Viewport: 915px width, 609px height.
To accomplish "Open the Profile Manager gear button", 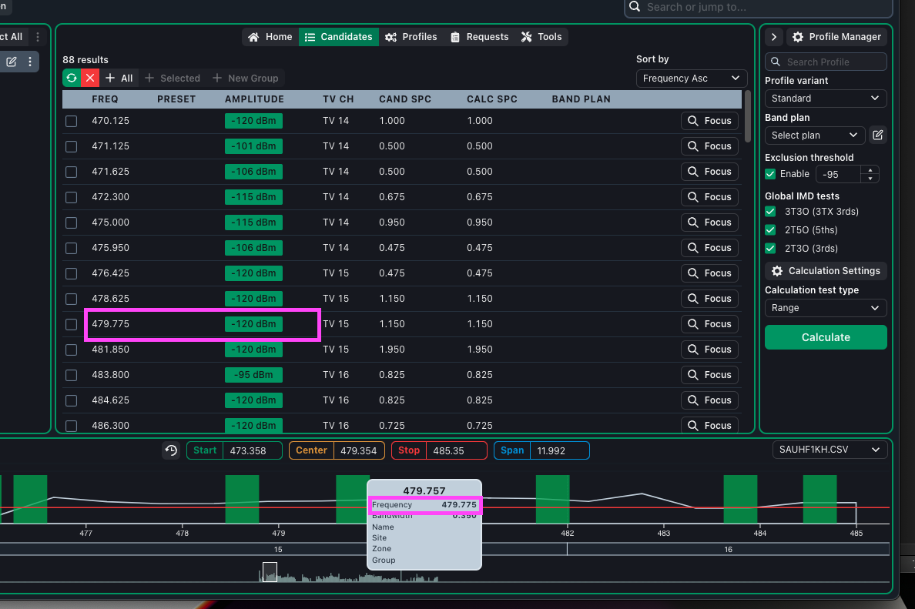I will pyautogui.click(x=836, y=37).
